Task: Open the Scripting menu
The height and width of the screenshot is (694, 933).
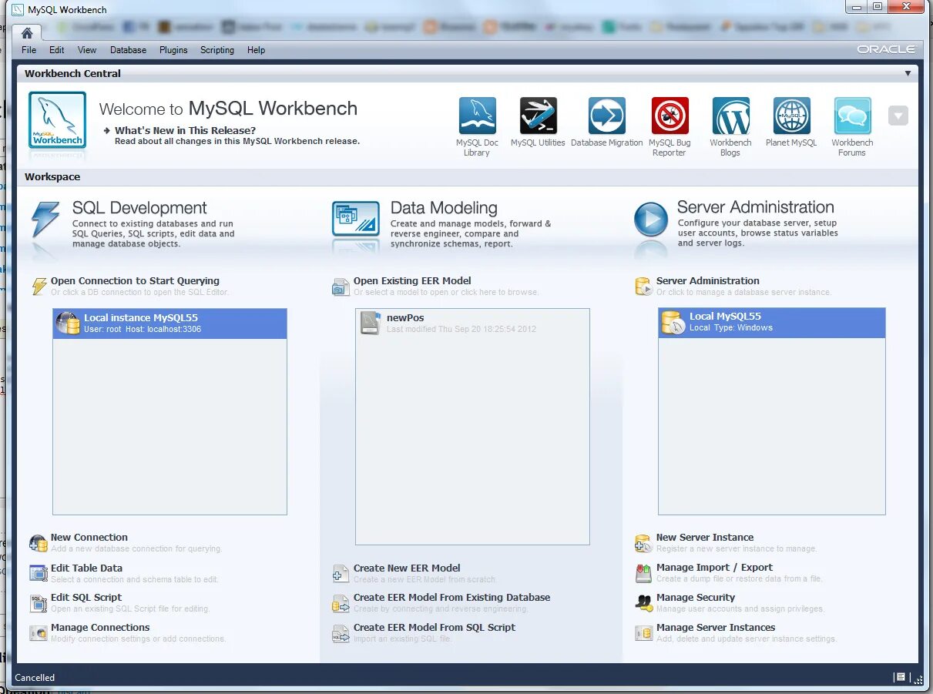Action: [x=217, y=50]
